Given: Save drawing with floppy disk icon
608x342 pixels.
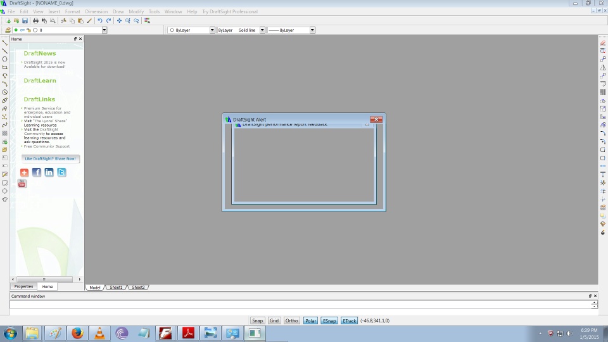Looking at the screenshot, I should point(25,20).
